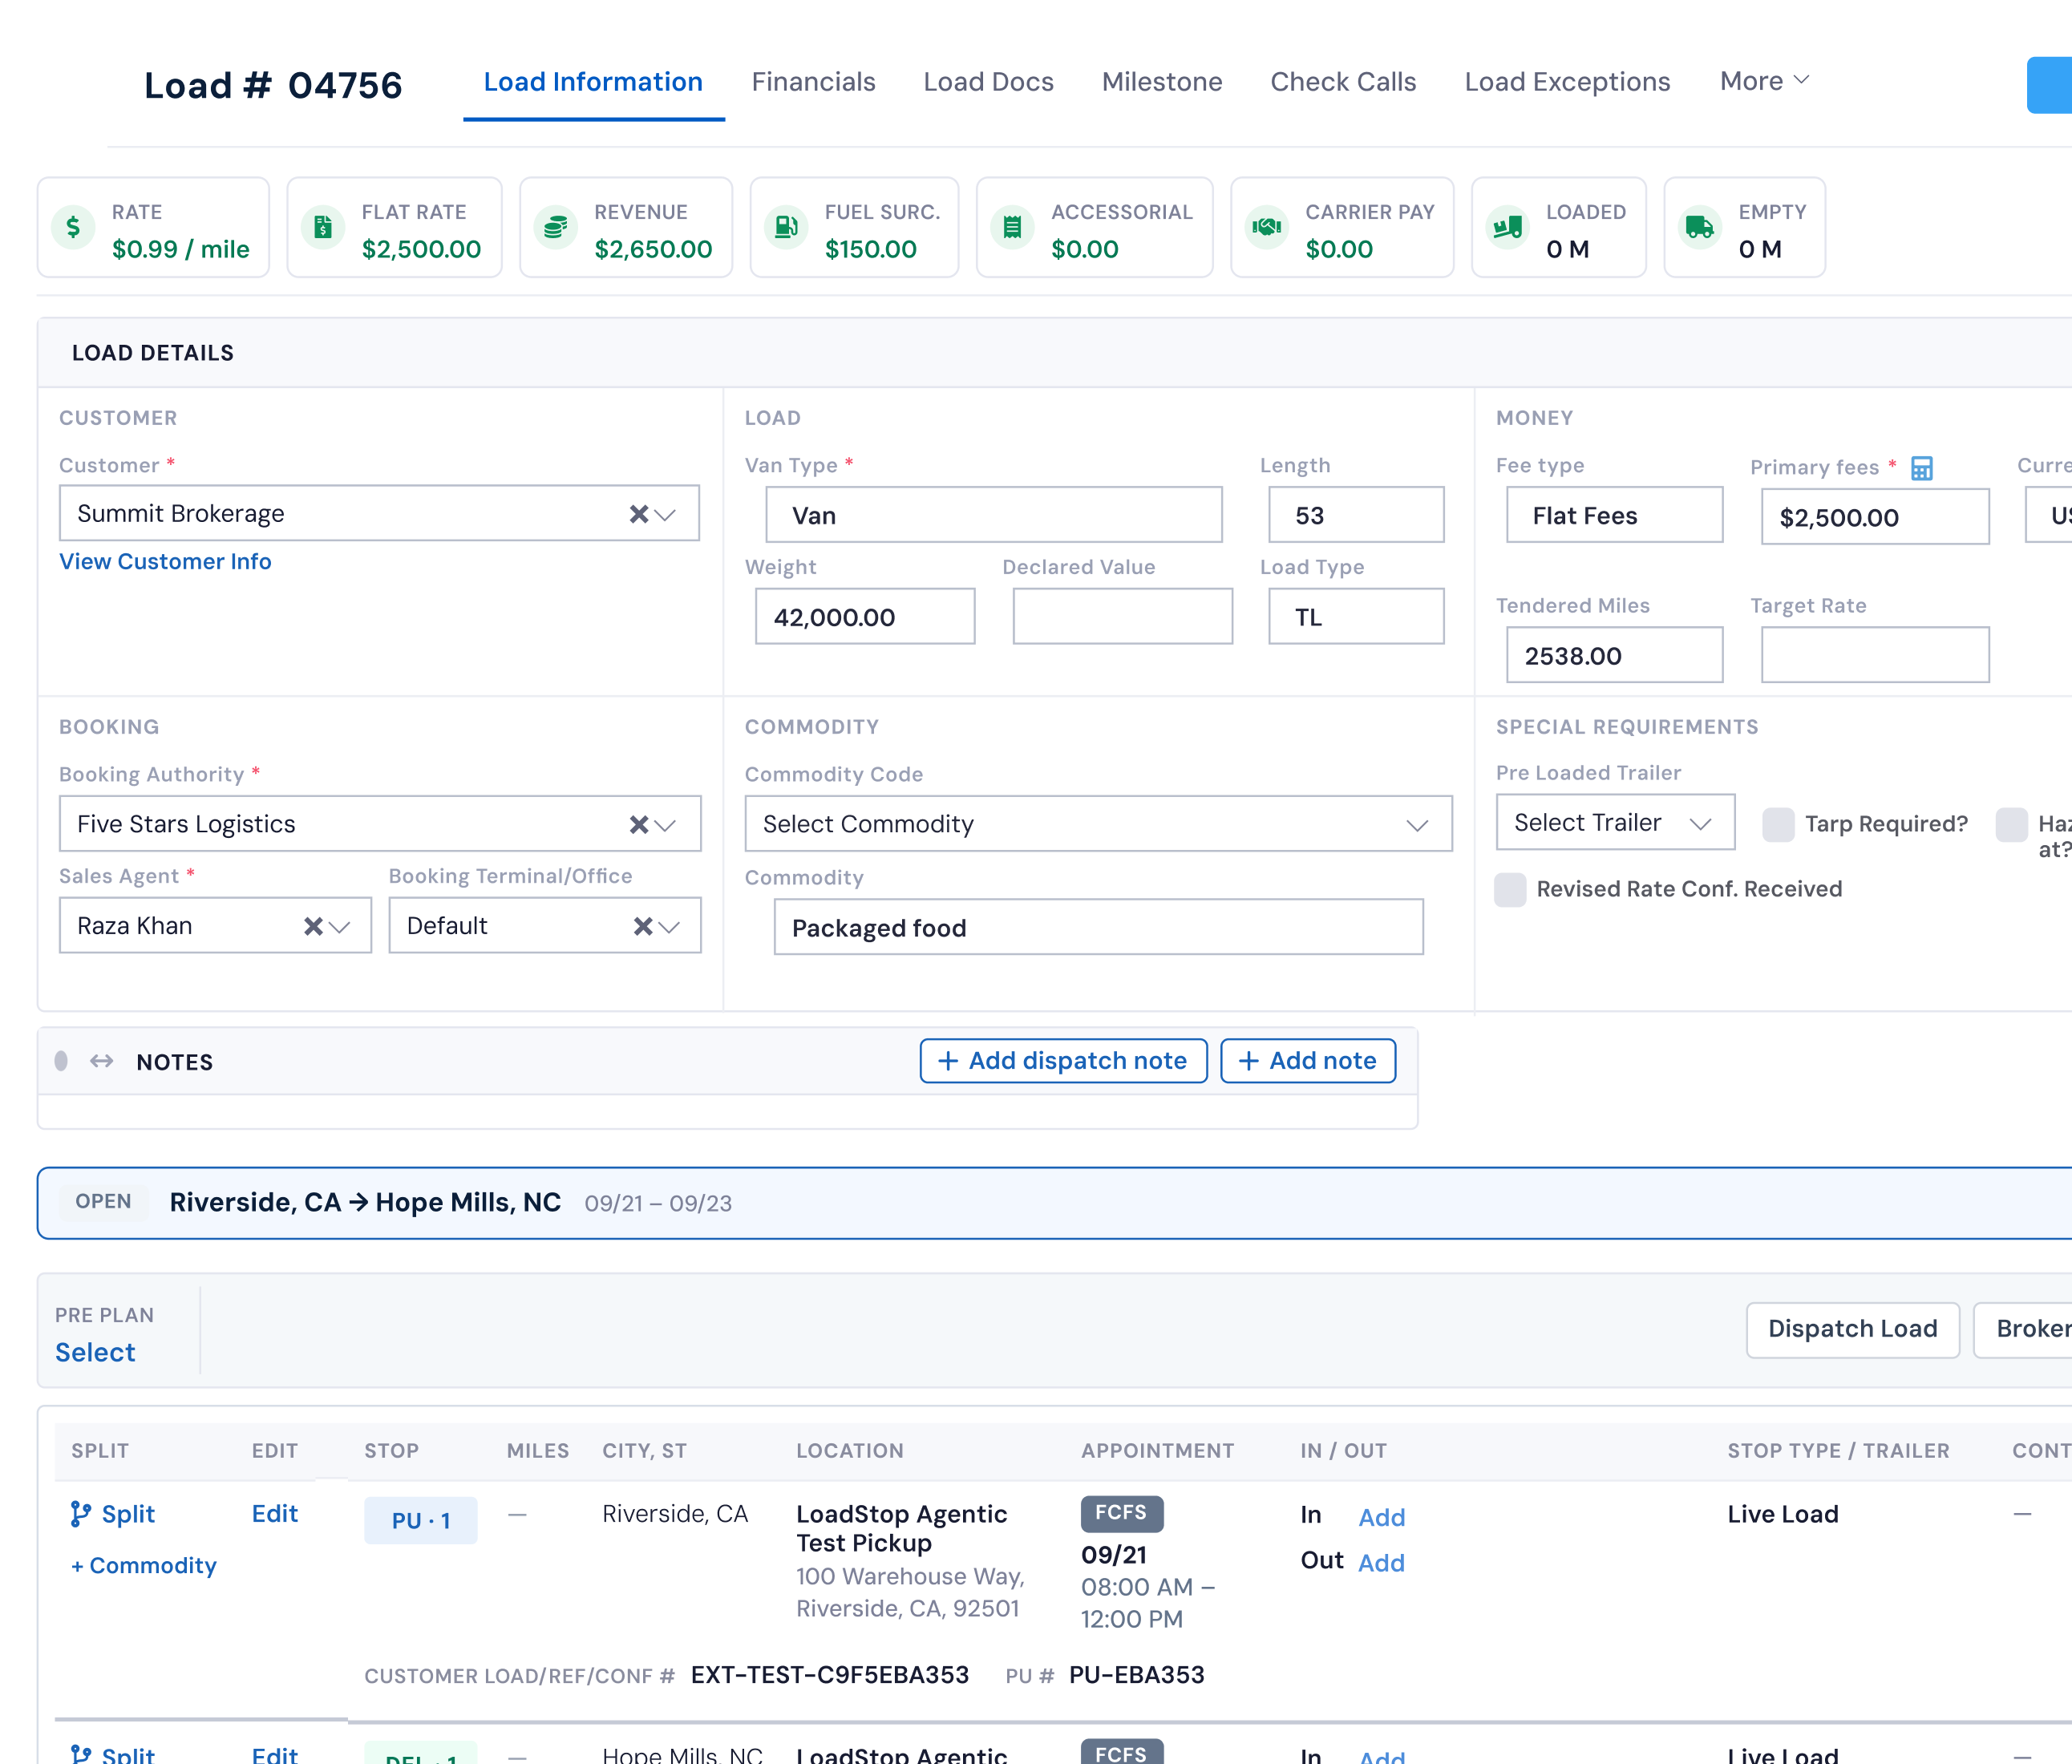Screen dimensions: 2072x1764
Task: Enable the Tarp Required checkbox
Action: [1778, 824]
